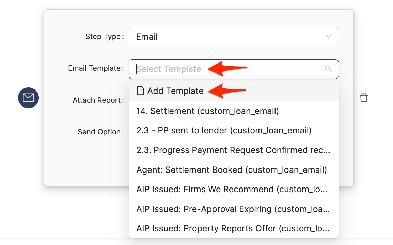
Task: Choose Add Template from the dropdown list
Action: pos(175,91)
